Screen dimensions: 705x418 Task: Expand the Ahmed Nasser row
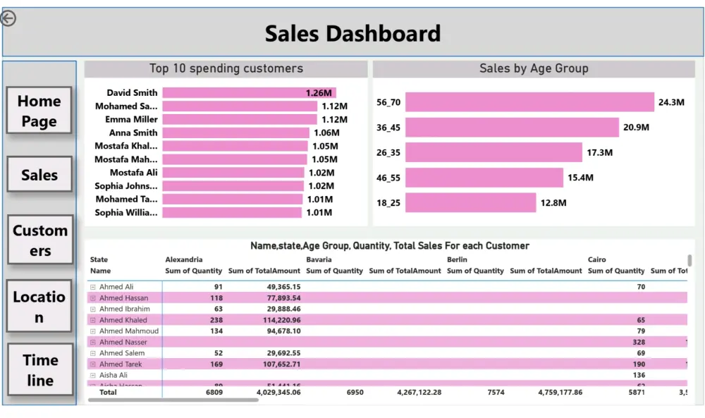pyautogui.click(x=92, y=342)
